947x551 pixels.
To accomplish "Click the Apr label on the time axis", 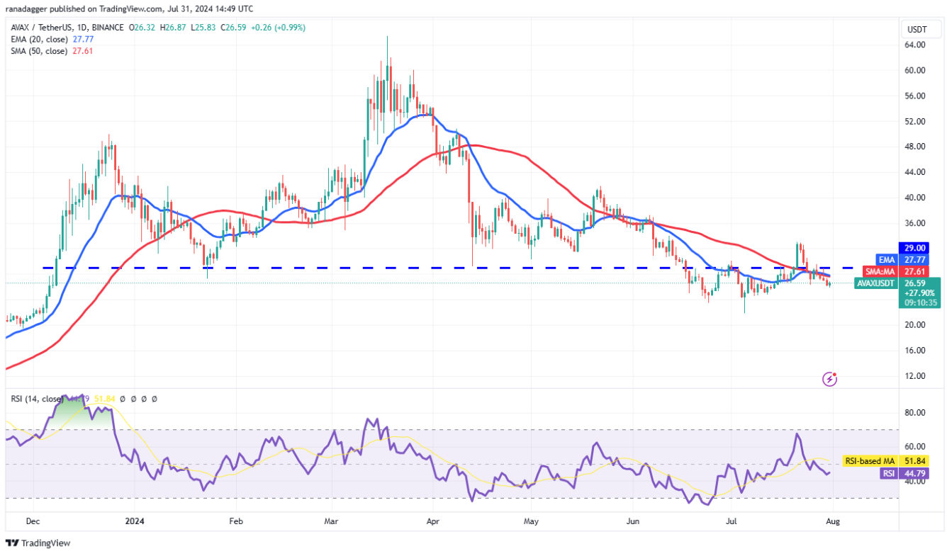I will coord(433,521).
